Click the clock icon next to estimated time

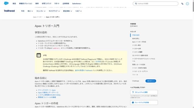pyautogui.click(x=131, y=26)
